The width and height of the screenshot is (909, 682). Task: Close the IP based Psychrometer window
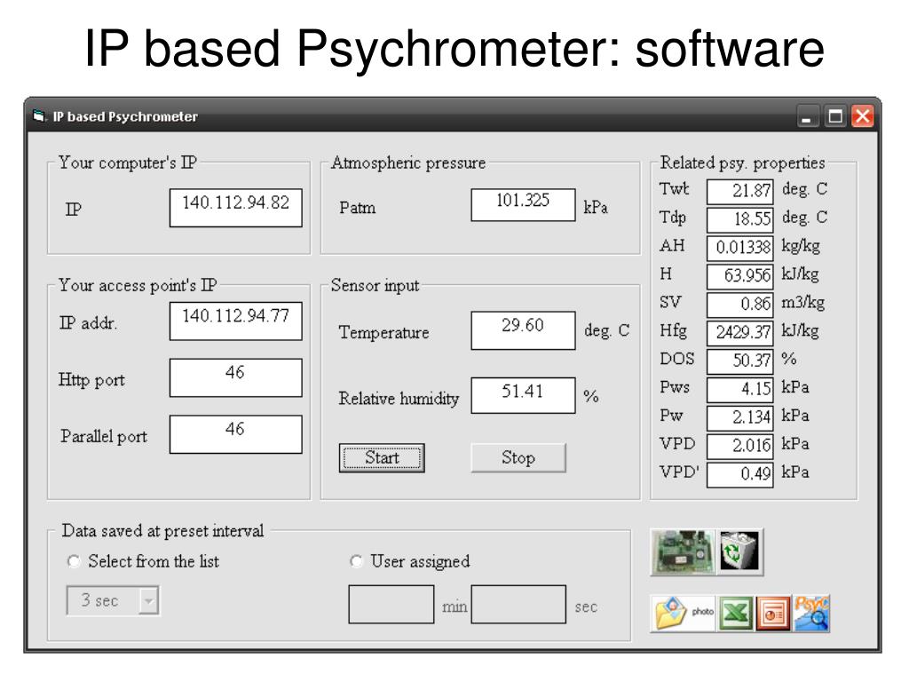(863, 116)
